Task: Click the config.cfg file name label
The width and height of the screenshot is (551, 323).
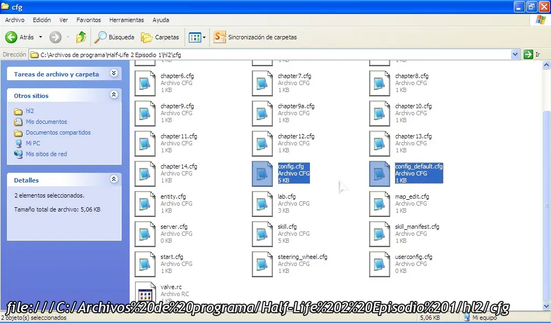Action: (x=291, y=166)
